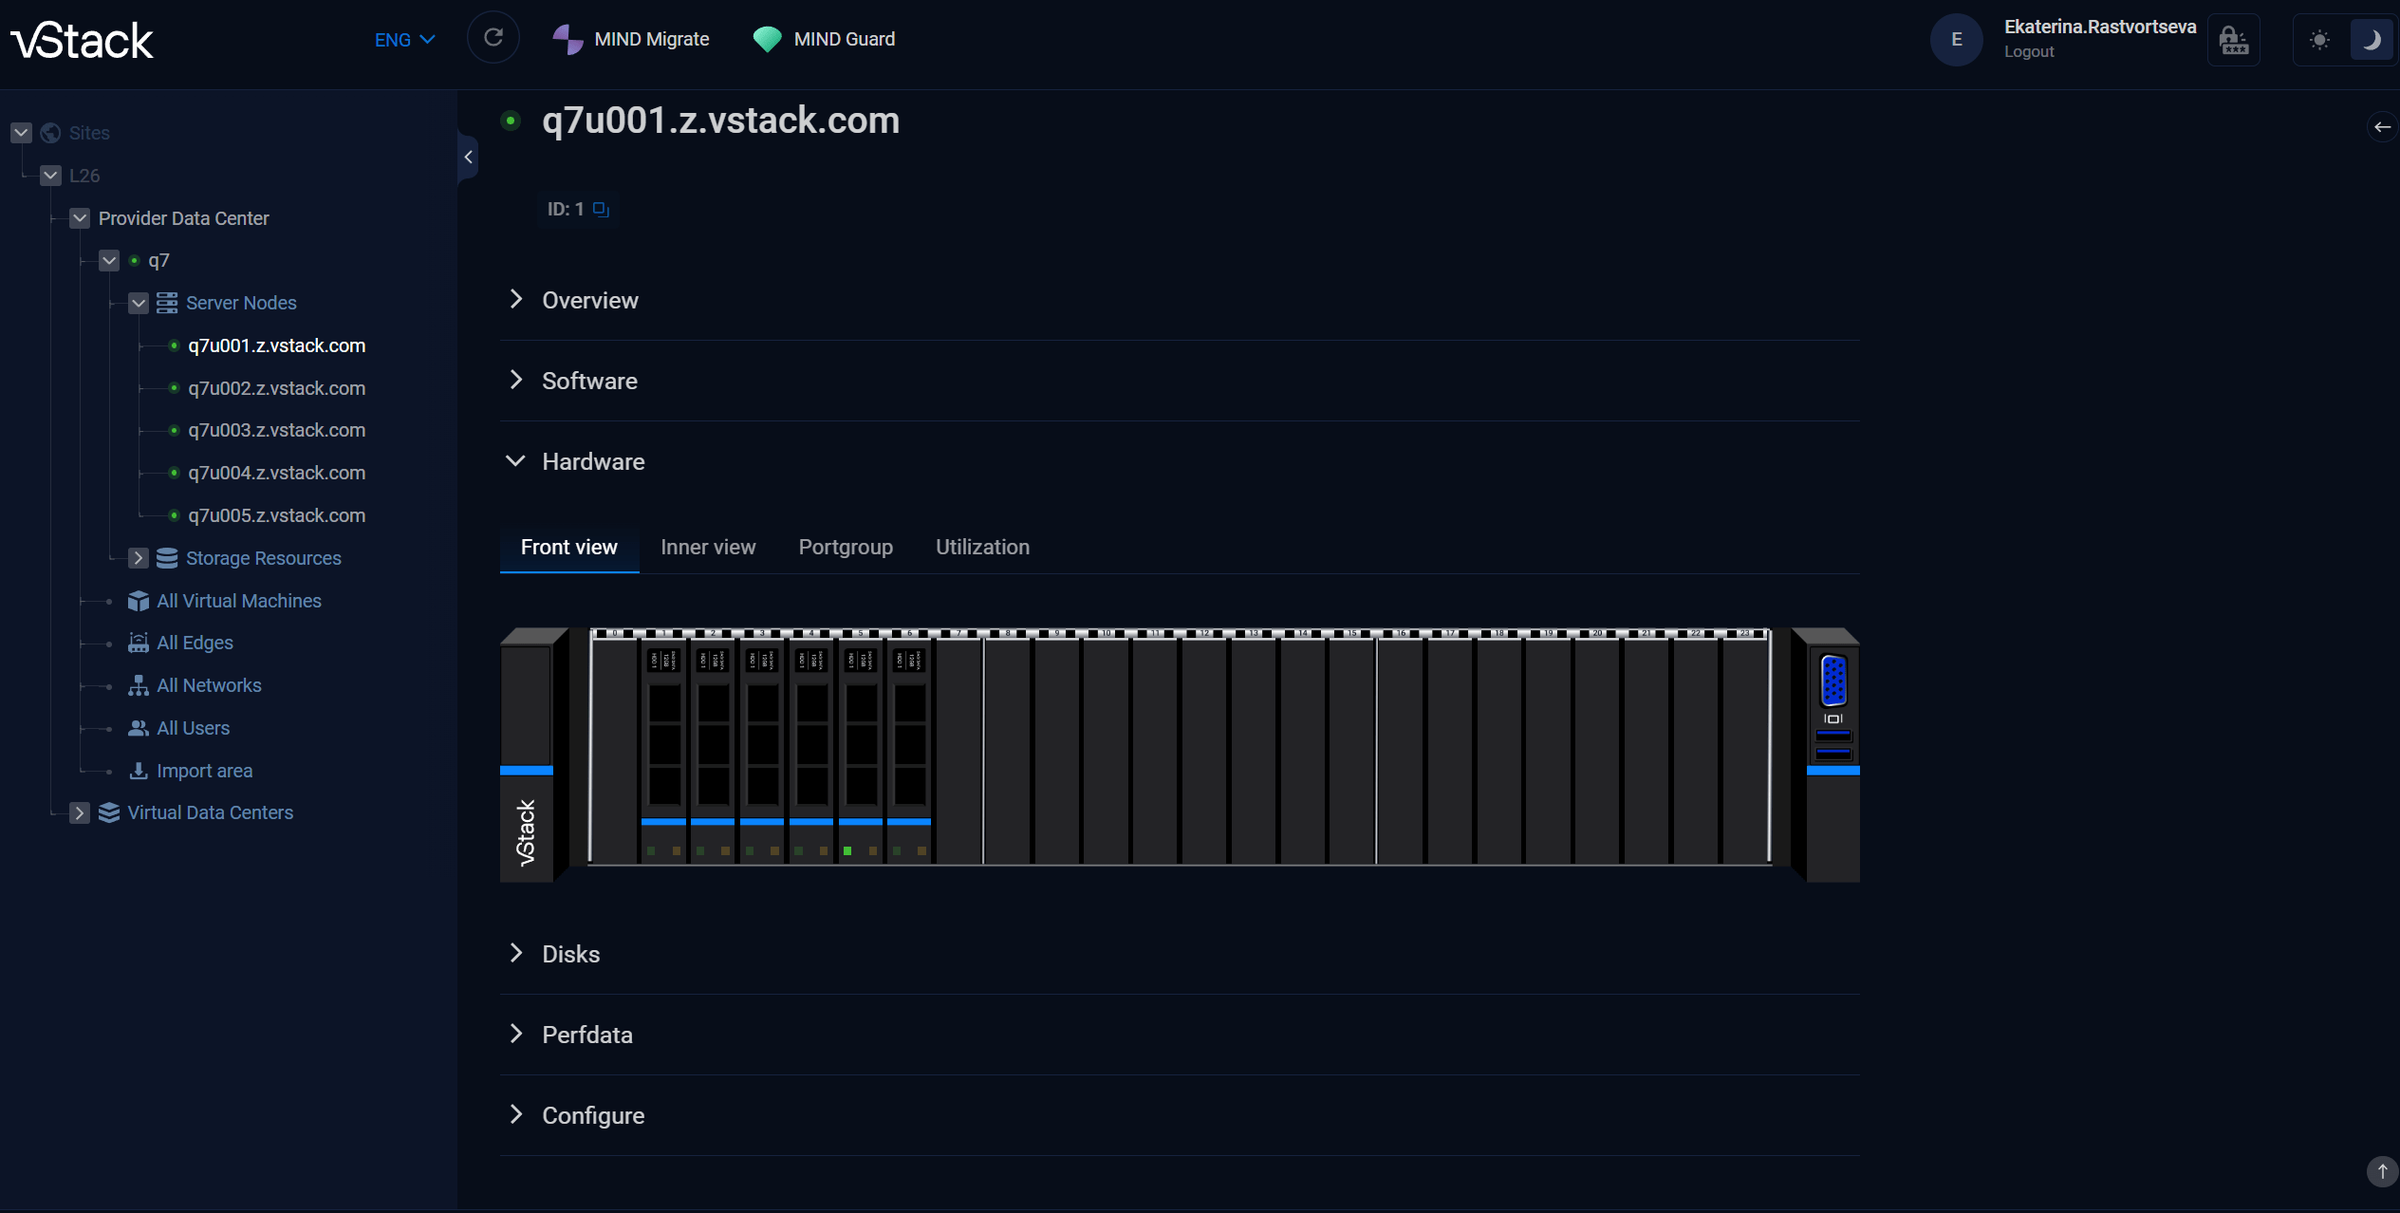Select dark theme moon toggle

2371,40
